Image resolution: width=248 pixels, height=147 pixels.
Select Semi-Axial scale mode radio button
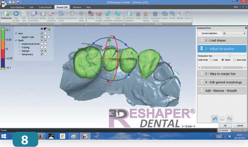(x=234, y=60)
